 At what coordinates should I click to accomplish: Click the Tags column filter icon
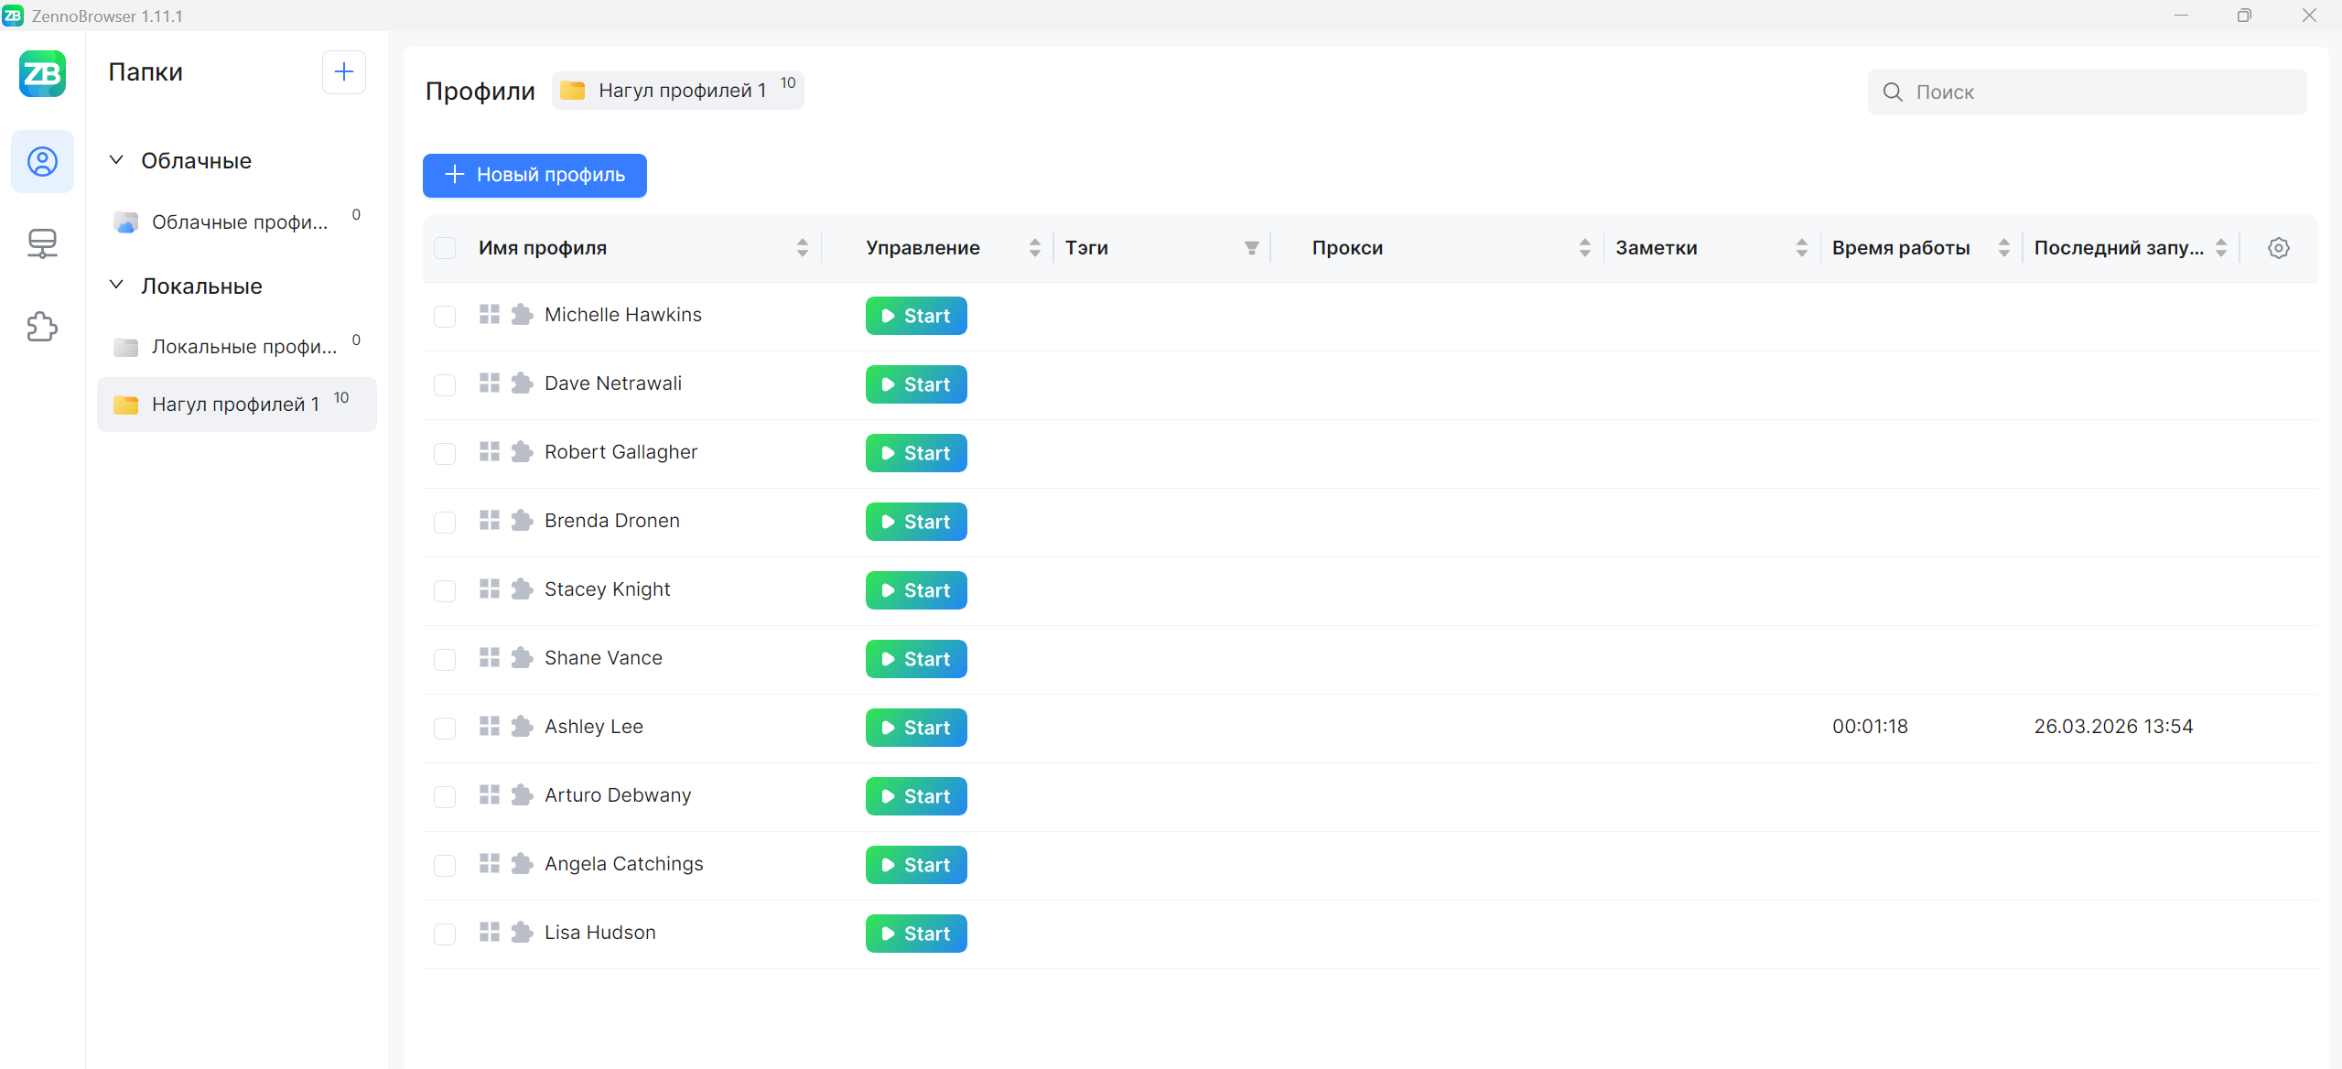coord(1251,248)
